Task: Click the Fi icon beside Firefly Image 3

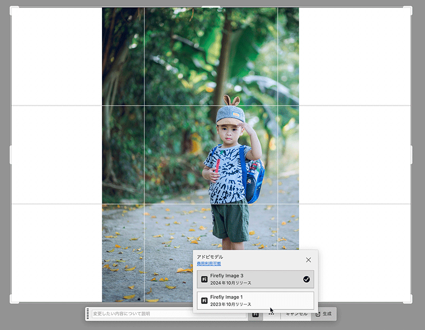Action: [x=205, y=279]
